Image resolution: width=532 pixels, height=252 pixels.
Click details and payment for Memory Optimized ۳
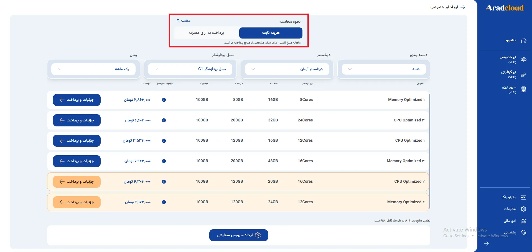[x=77, y=161]
